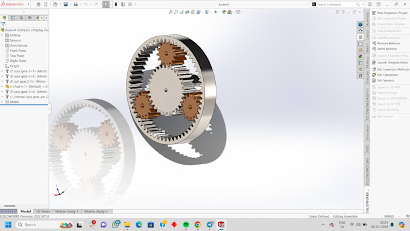
Task: Click Launch Template Editor
Action: point(390,63)
